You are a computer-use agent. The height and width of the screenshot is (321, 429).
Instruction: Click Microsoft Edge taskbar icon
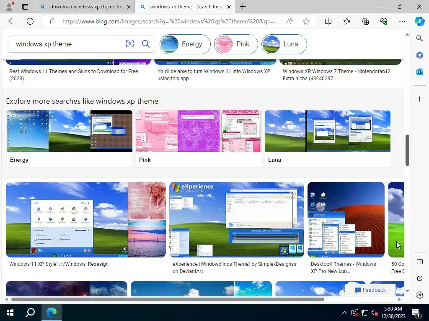(51, 313)
